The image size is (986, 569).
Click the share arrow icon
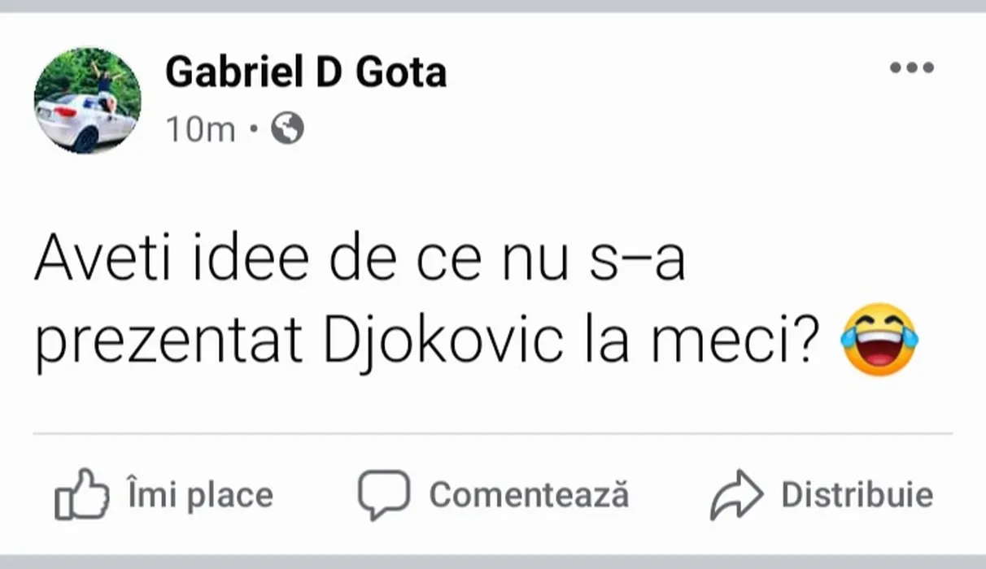736,494
